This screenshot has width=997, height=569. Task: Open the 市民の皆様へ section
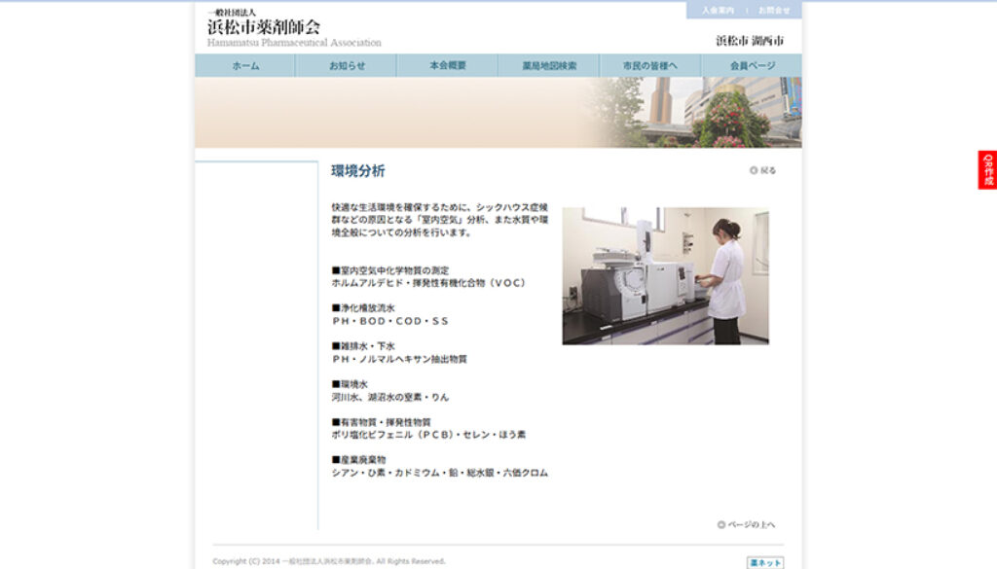pyautogui.click(x=649, y=65)
